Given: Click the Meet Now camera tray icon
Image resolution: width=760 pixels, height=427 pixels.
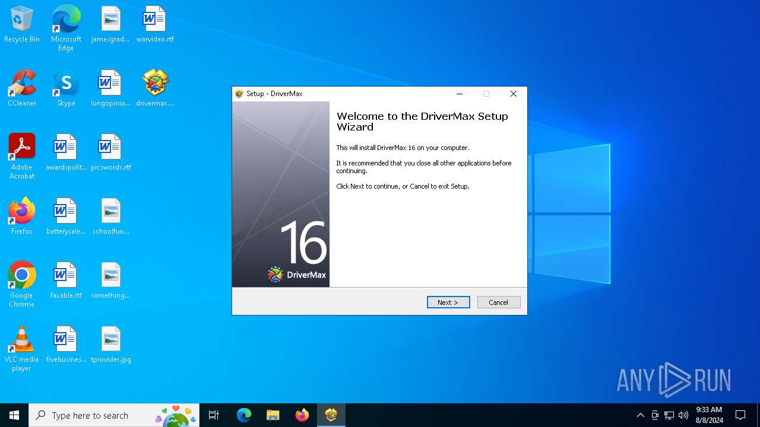Looking at the screenshot, I should tap(655, 415).
